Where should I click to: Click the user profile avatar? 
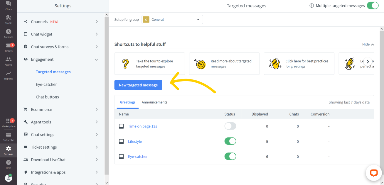(9, 178)
